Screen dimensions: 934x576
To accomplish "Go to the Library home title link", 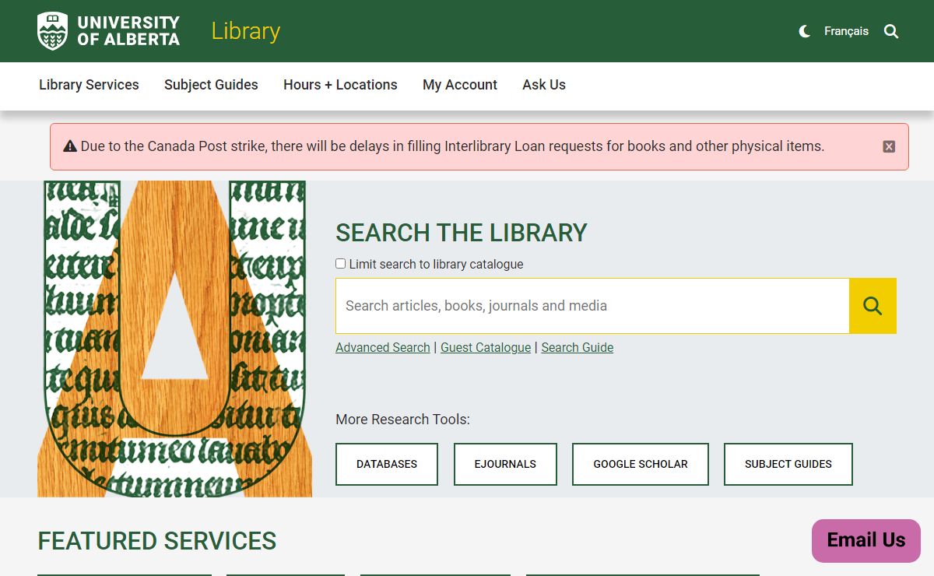I will coord(245,31).
